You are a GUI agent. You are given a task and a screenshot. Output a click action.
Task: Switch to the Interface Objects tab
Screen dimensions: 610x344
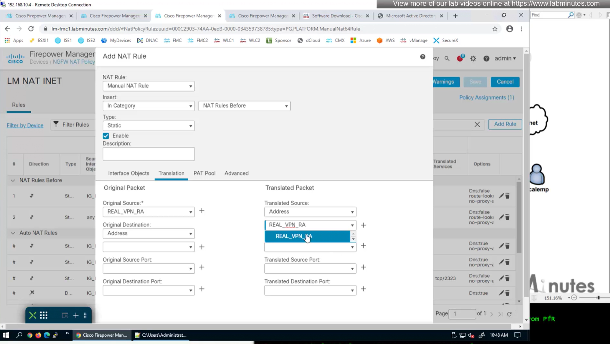(128, 173)
